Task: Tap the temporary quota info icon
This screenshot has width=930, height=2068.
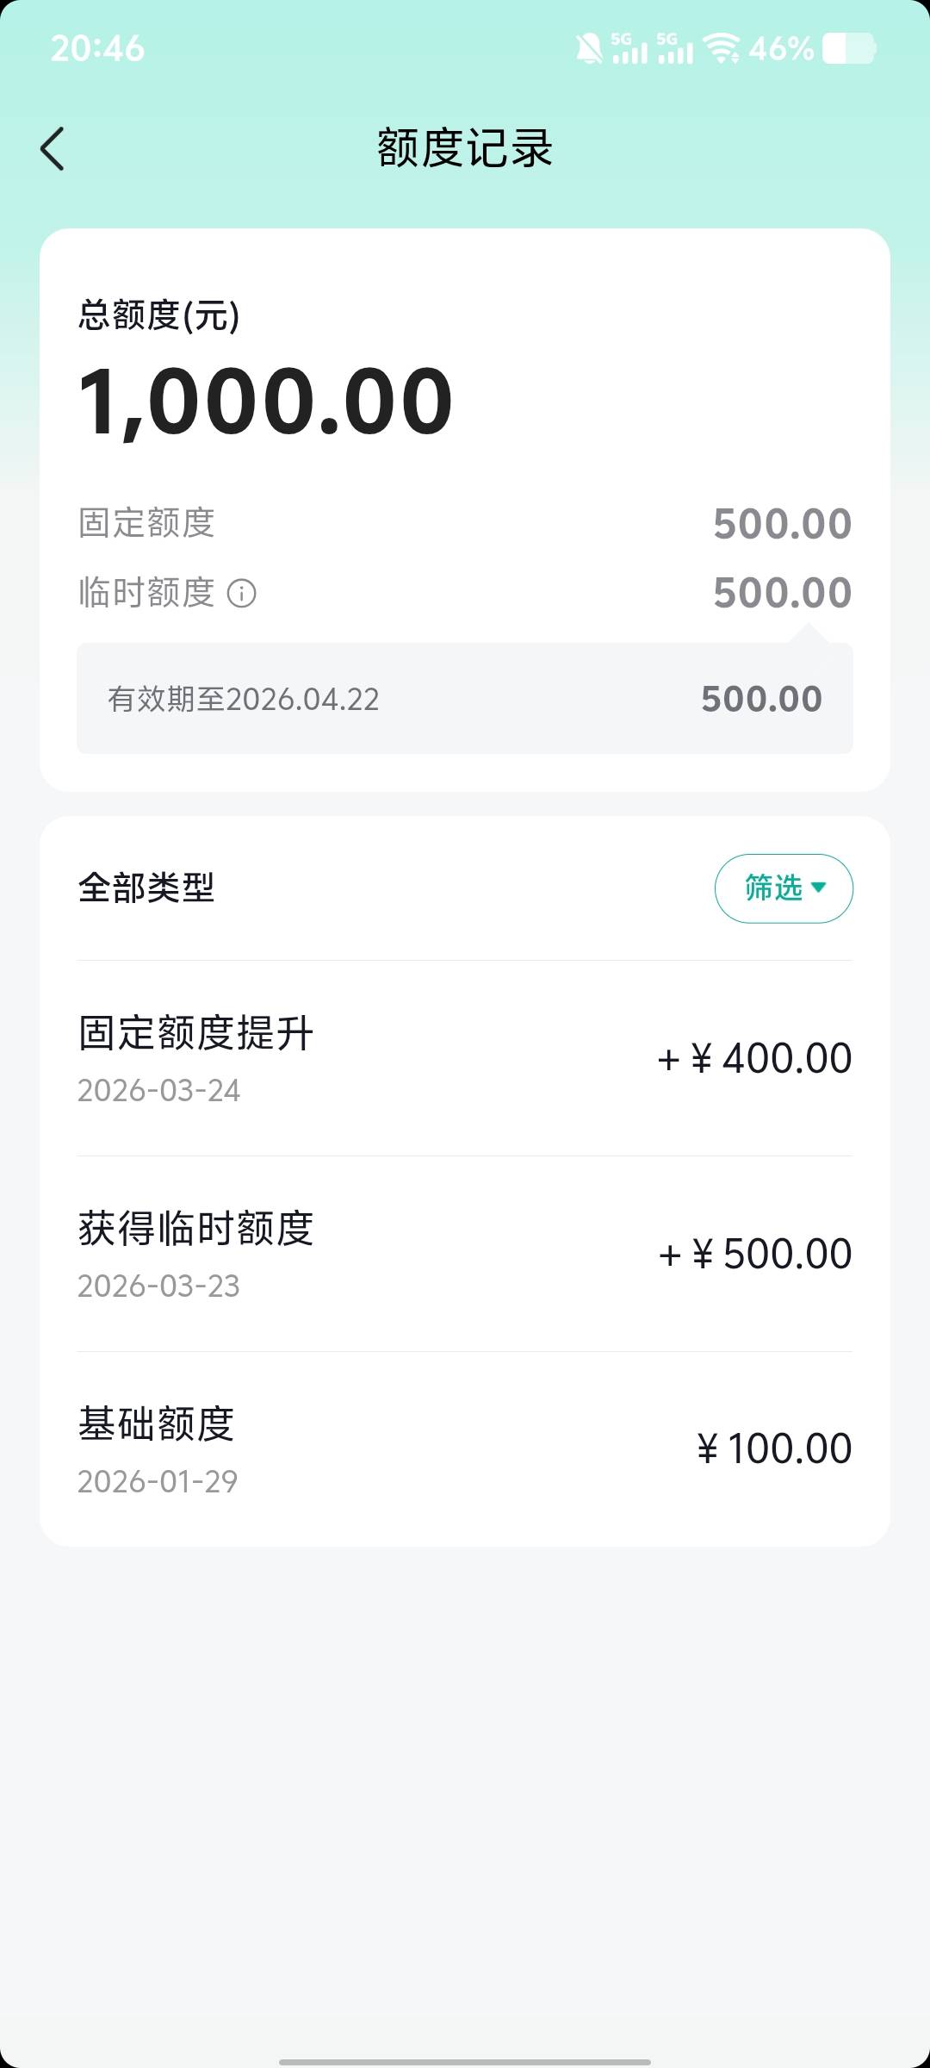Action: [x=241, y=594]
